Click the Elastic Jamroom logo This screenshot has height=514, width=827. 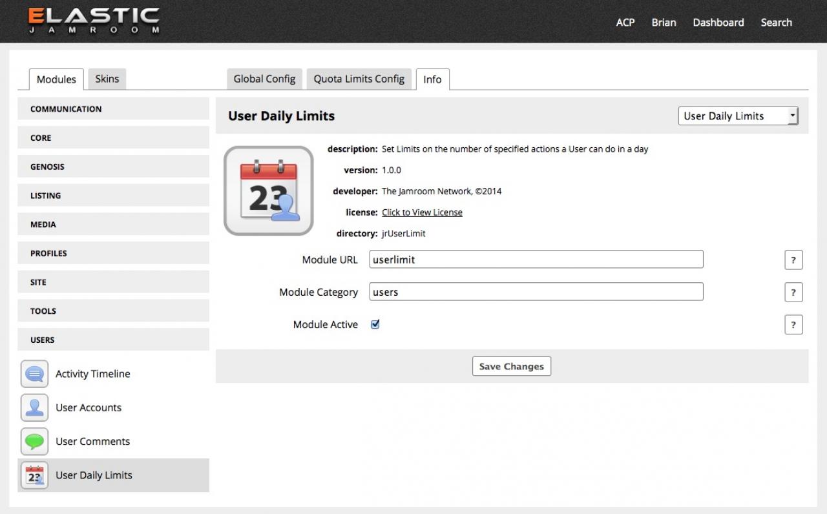coord(94,21)
